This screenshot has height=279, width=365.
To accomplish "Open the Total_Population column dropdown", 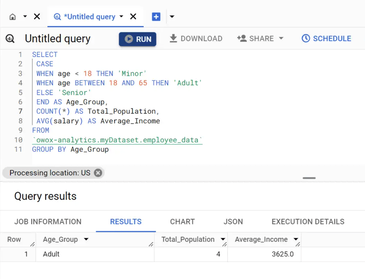I will 223,239.
